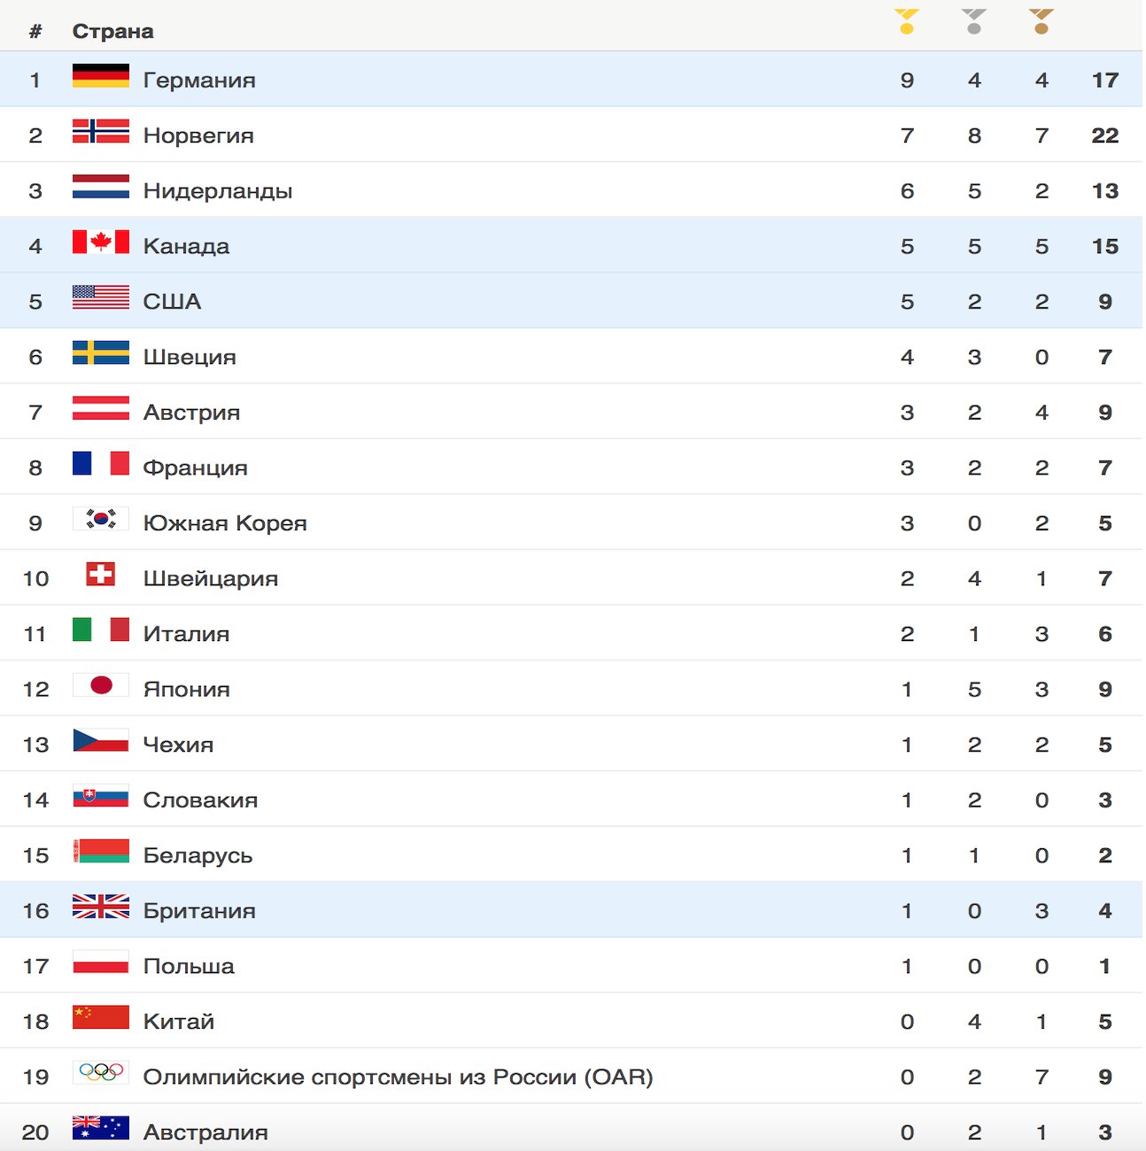Click the bronze medal column icon
The width and height of the screenshot is (1146, 1151).
pyautogui.click(x=1041, y=21)
